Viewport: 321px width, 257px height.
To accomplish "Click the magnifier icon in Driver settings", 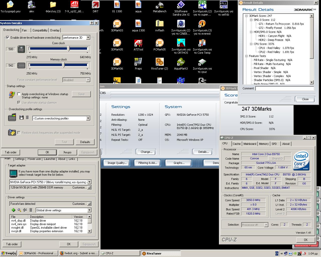I will 19,210.
